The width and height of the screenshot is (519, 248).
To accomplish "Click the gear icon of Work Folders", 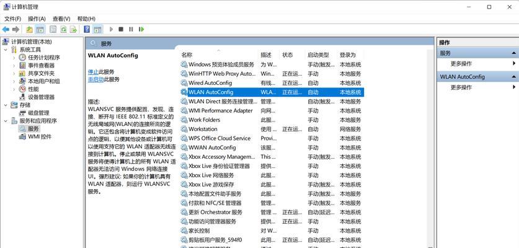I will pyautogui.click(x=184, y=120).
